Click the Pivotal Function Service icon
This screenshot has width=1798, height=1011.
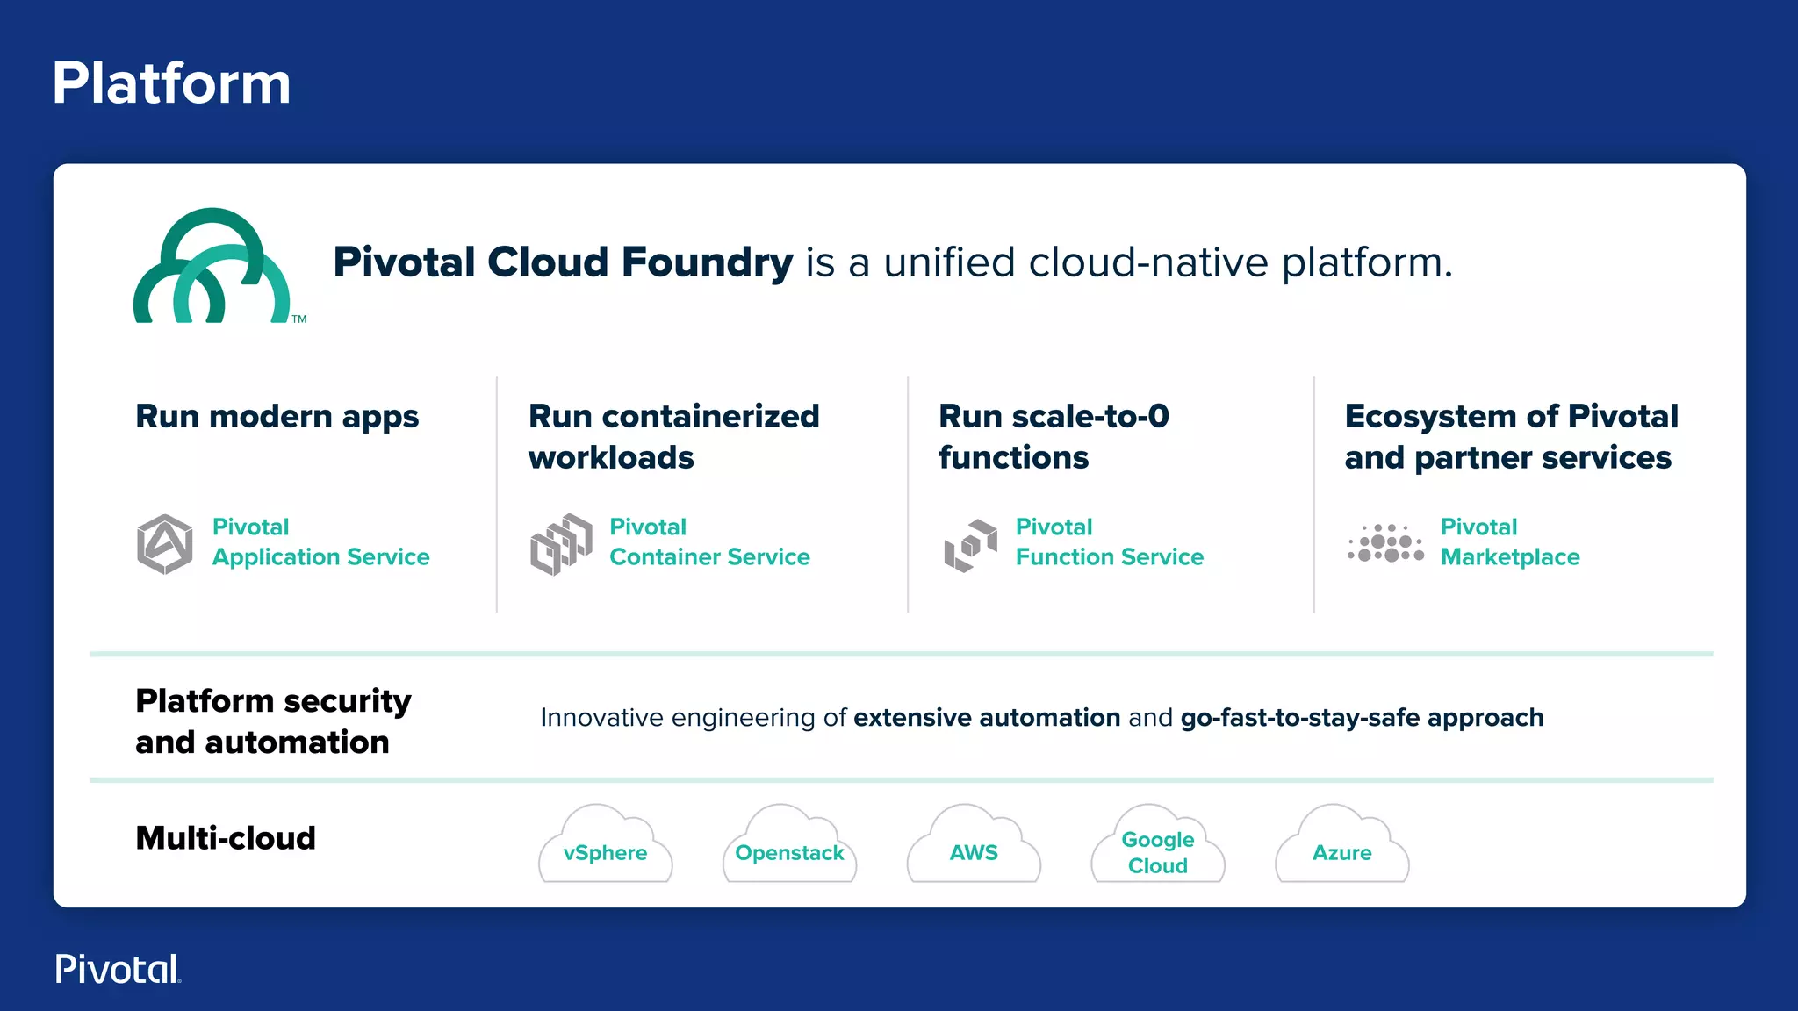point(970,544)
